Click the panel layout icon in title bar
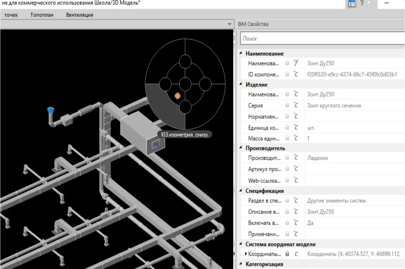Image resolution: width=405 pixels, height=269 pixels. [x=352, y=3]
